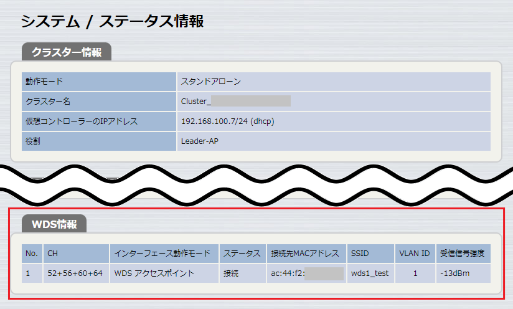The image size is (513, 309).
Task: Click the Leader-AP value cell
Action: (x=334, y=141)
